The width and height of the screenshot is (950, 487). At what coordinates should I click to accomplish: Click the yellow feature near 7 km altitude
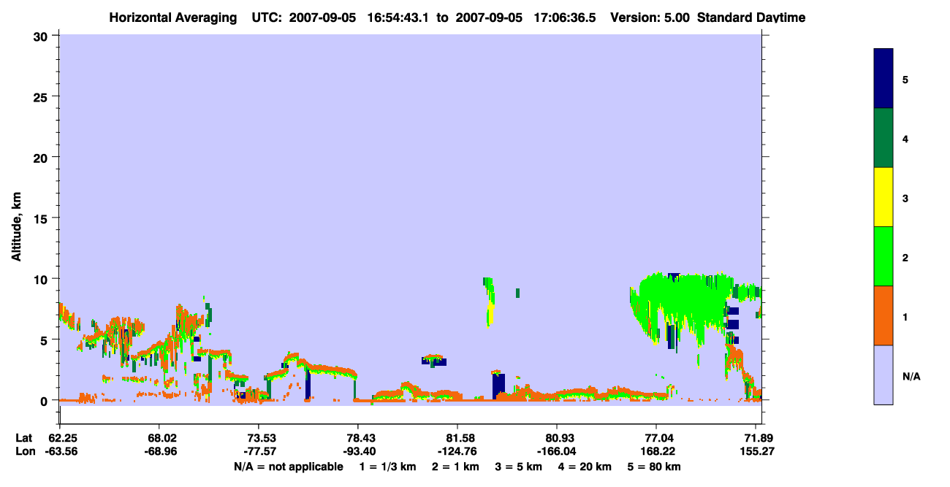tap(490, 314)
